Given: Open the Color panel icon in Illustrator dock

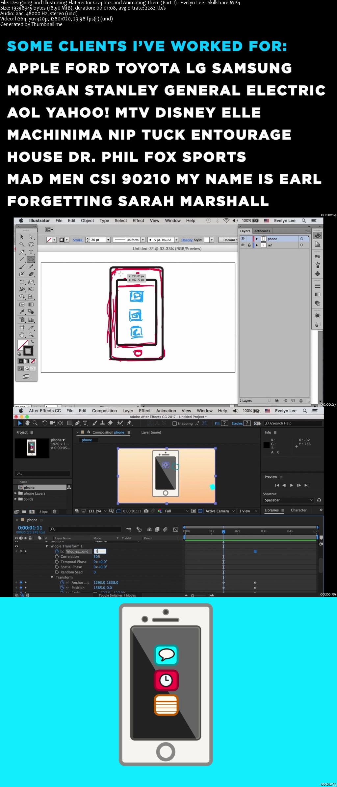Looking at the screenshot, I should click(x=317, y=235).
